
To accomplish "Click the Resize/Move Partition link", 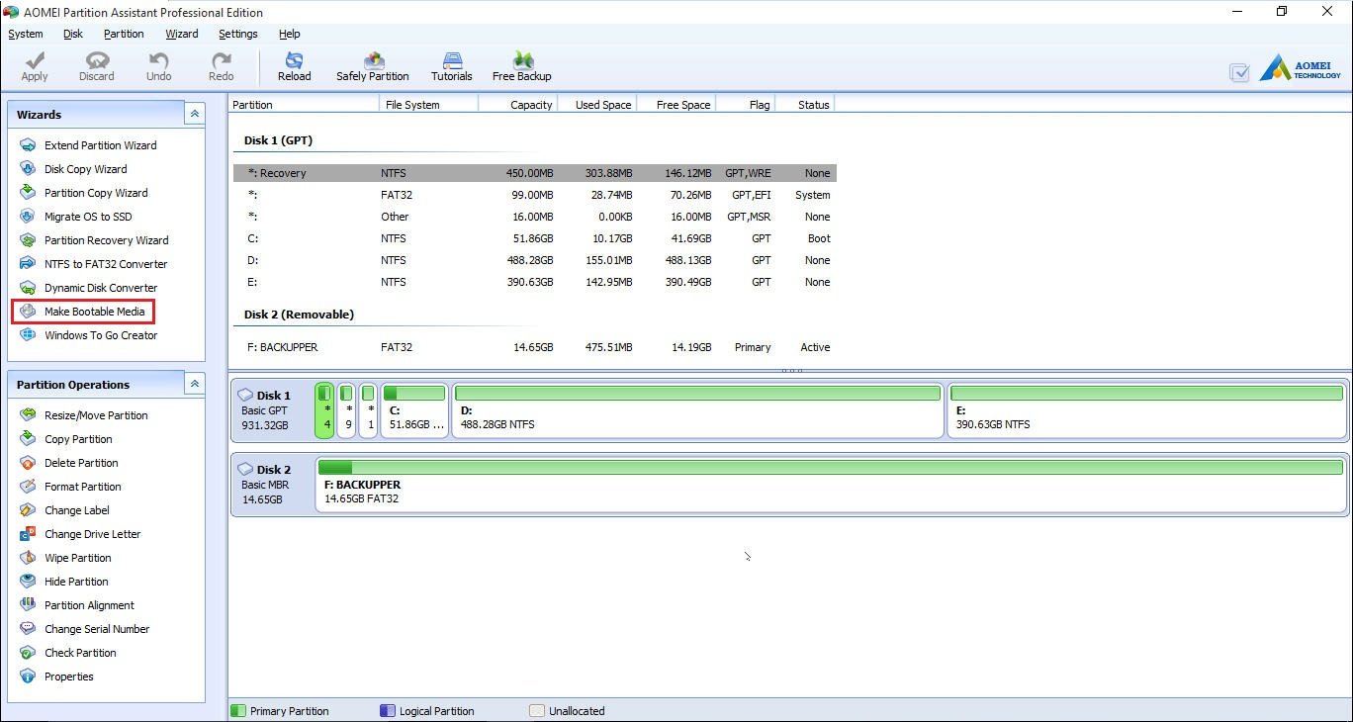I will click(x=95, y=415).
